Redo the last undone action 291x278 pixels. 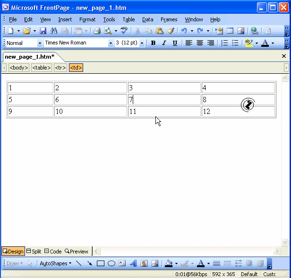pyautogui.click(x=200, y=31)
